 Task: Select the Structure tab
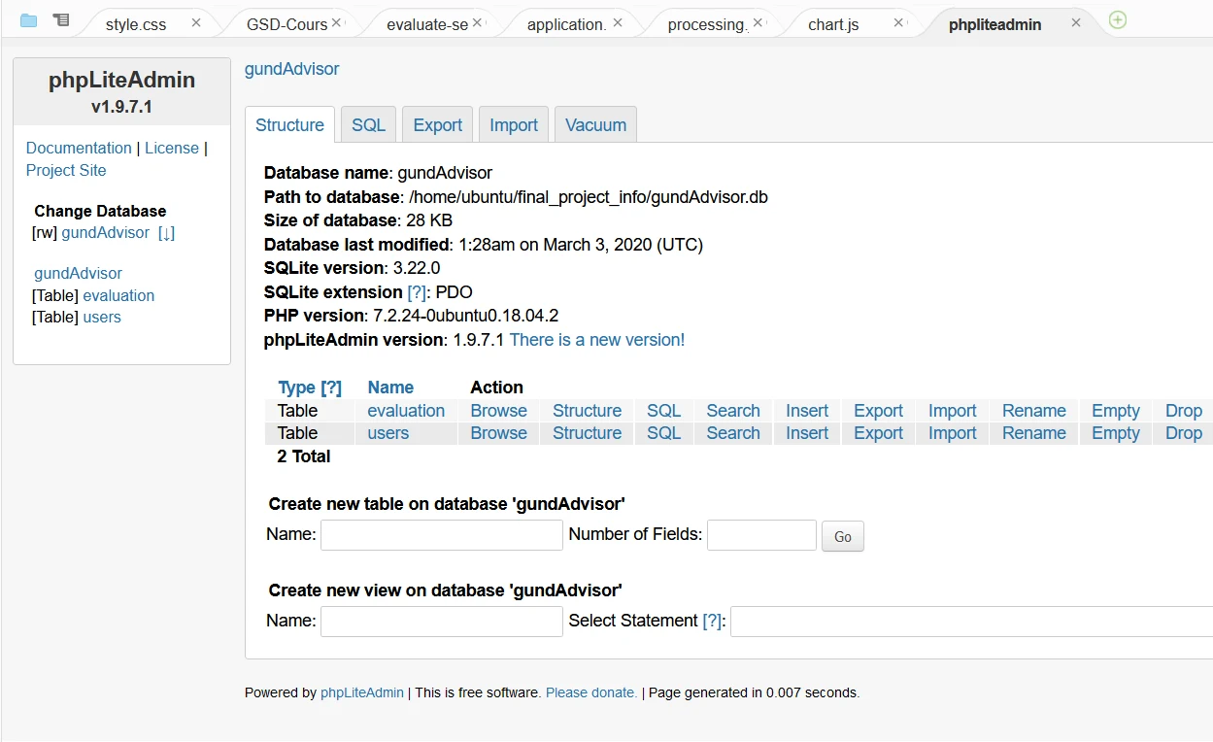pos(289,125)
